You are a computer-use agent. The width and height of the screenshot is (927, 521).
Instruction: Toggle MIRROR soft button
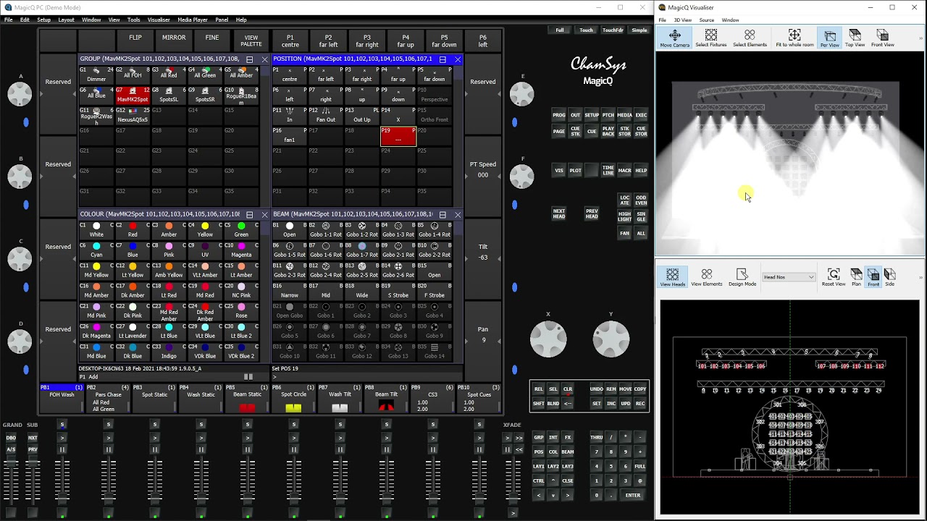pyautogui.click(x=174, y=41)
